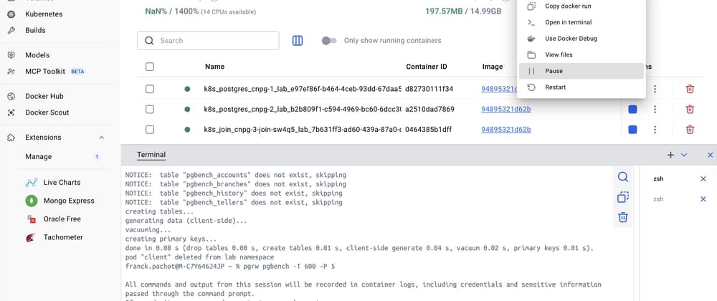Sort containers by Name column header
Image resolution: width=717 pixels, height=301 pixels.
214,67
